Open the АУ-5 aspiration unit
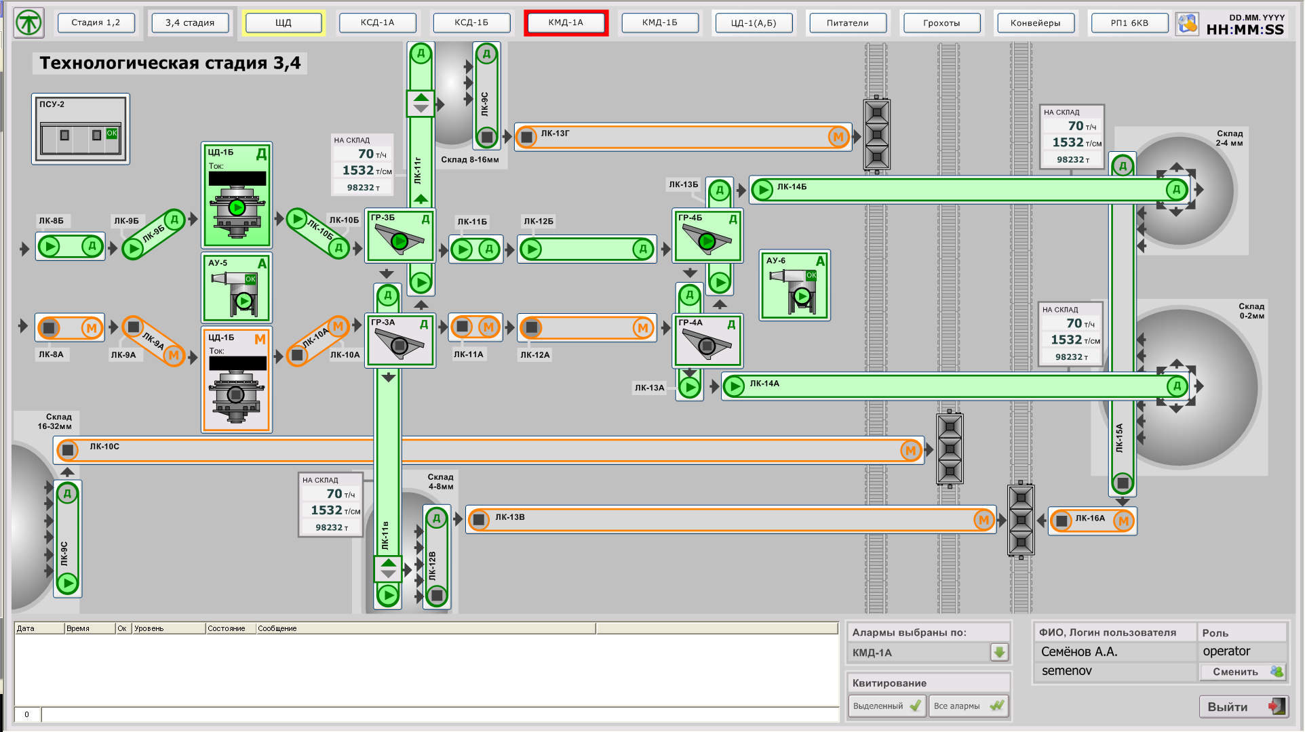This screenshot has width=1305, height=732. click(237, 287)
